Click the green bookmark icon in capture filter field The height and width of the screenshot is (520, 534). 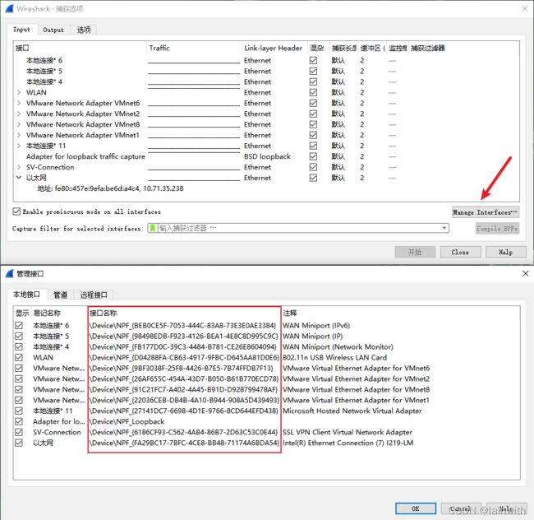153,228
